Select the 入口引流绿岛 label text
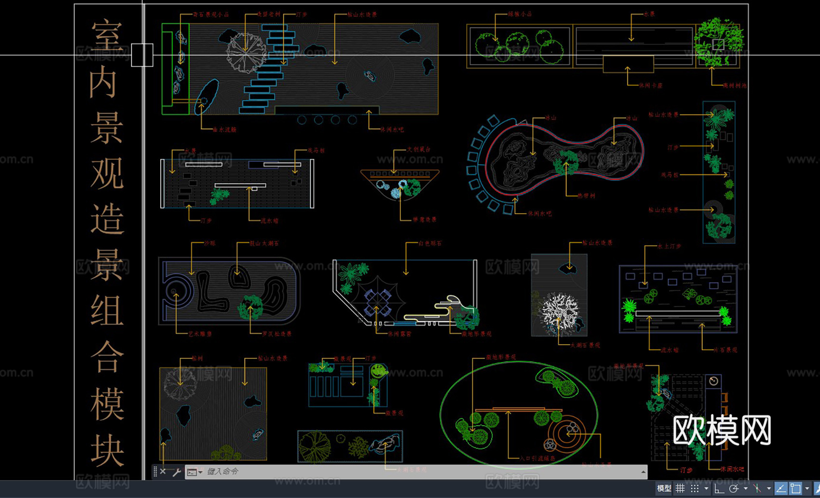 (538, 458)
